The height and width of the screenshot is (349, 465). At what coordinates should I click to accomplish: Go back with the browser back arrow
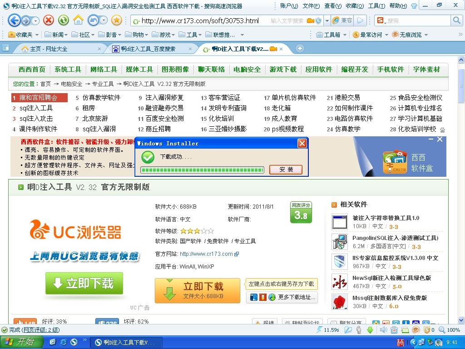coord(14,20)
